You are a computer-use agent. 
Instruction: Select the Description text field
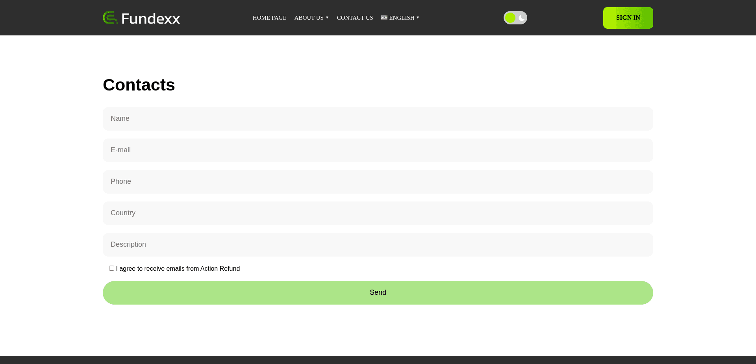[x=378, y=245]
